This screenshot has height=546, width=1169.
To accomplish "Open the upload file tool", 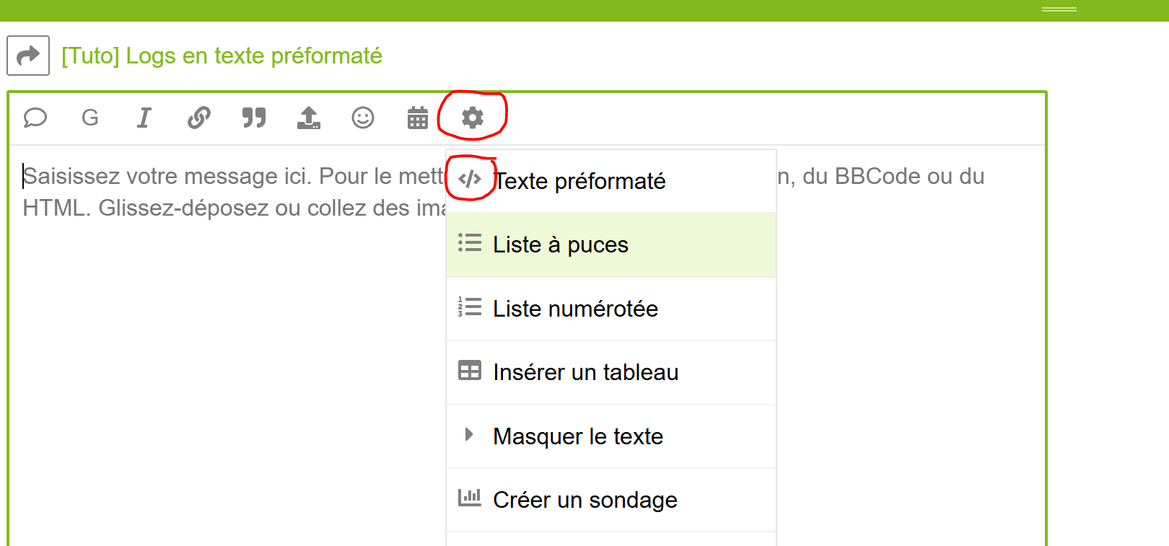I will tap(309, 118).
